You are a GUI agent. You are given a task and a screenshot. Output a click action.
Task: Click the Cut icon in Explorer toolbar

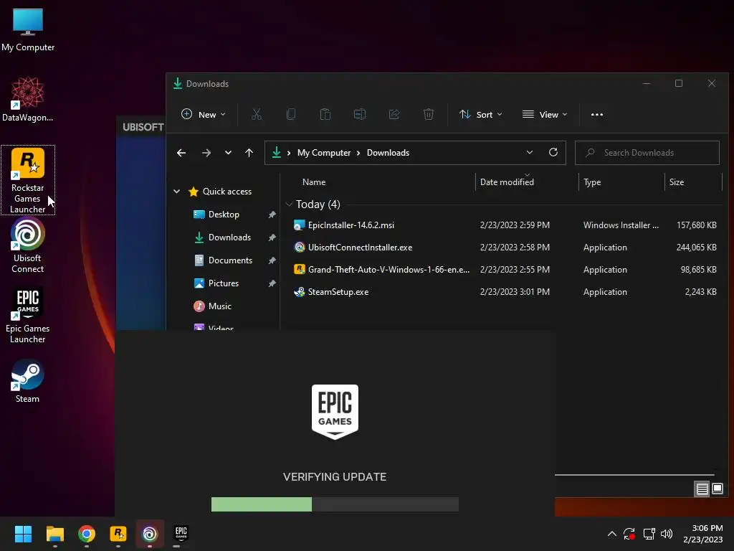tap(257, 114)
